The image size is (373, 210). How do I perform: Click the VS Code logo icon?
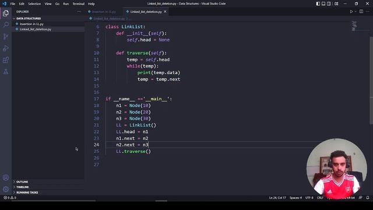4,3
